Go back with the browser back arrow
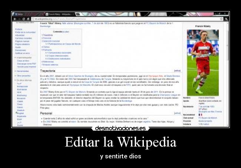 [15, 19]
